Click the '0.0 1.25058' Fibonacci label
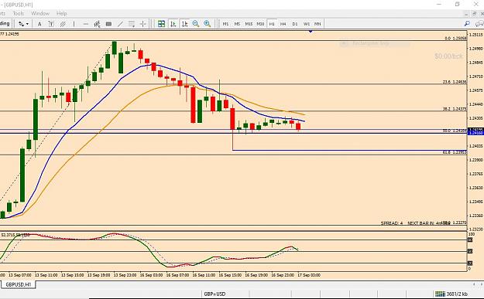484x299 pixels. click(455, 39)
